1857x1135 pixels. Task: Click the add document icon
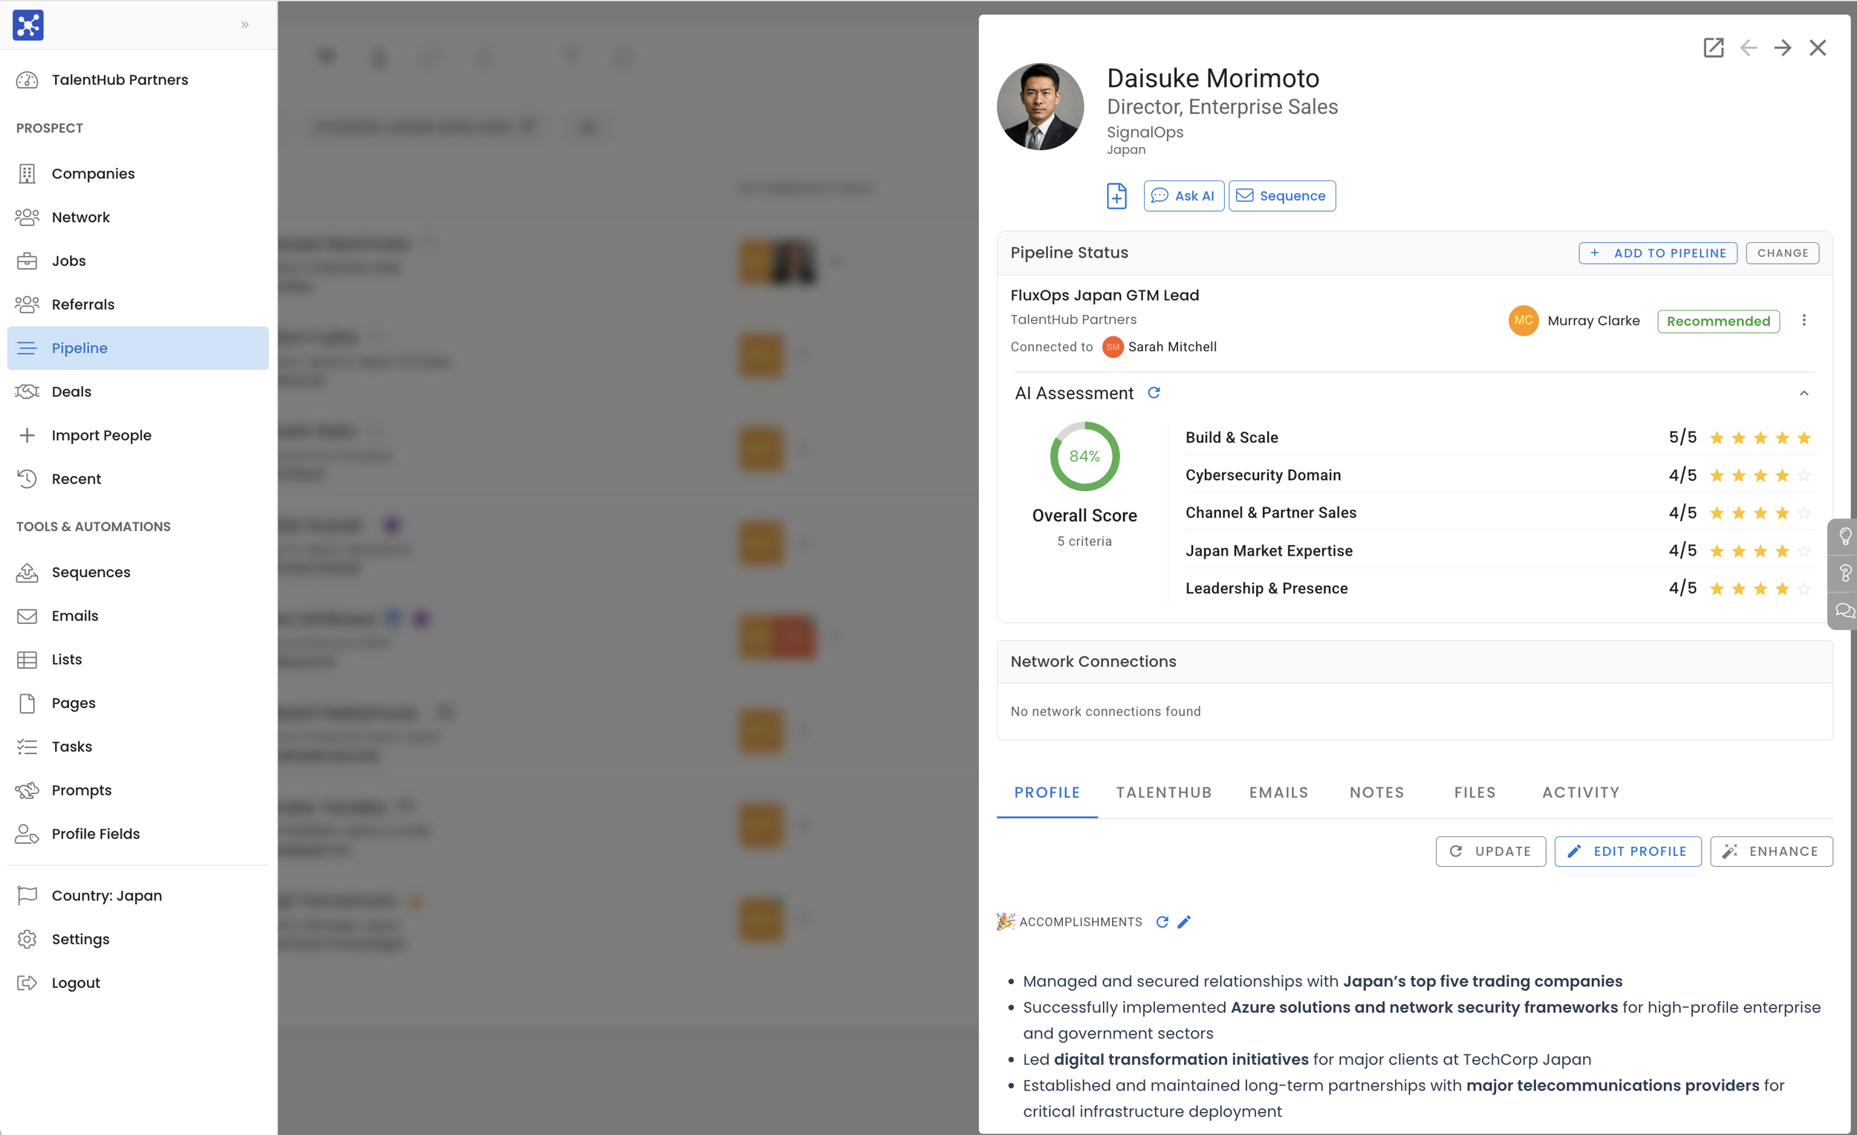(x=1116, y=196)
